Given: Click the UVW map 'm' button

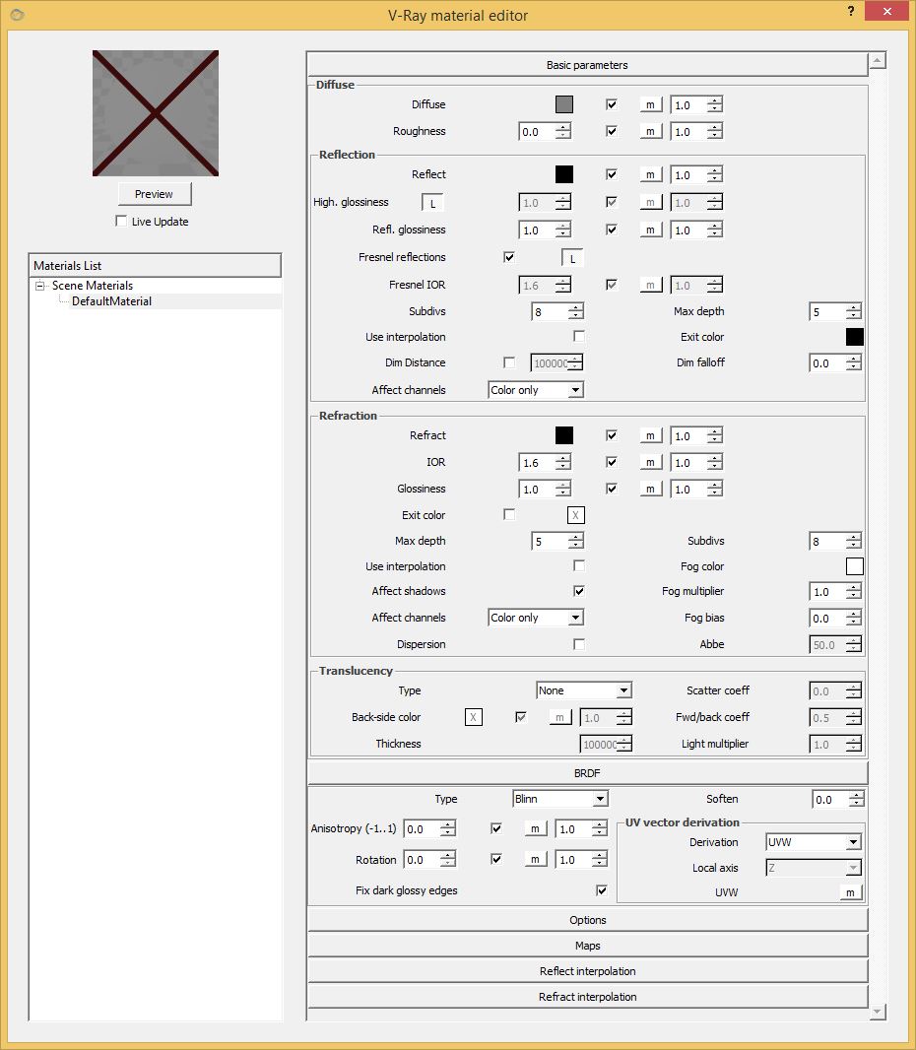Looking at the screenshot, I should 850,892.
